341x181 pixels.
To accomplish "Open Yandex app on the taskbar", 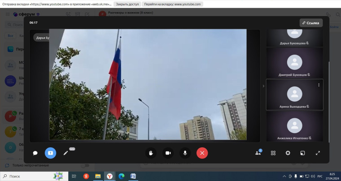I will (x=86, y=176).
